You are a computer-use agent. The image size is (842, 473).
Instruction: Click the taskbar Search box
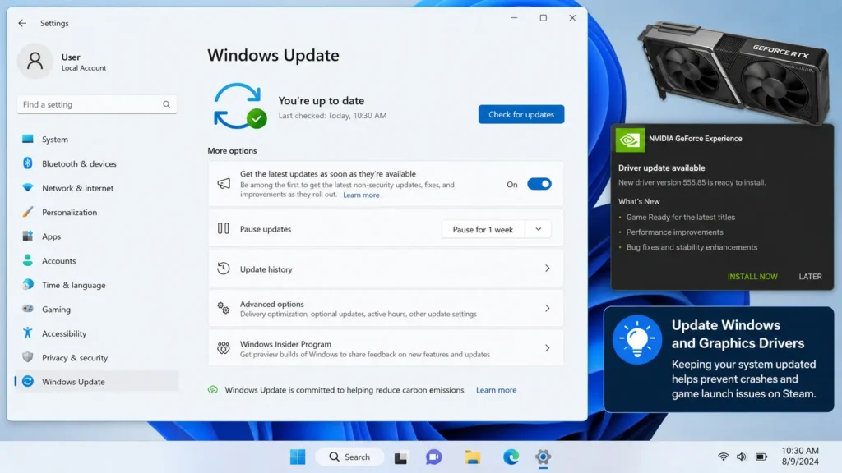(x=349, y=457)
